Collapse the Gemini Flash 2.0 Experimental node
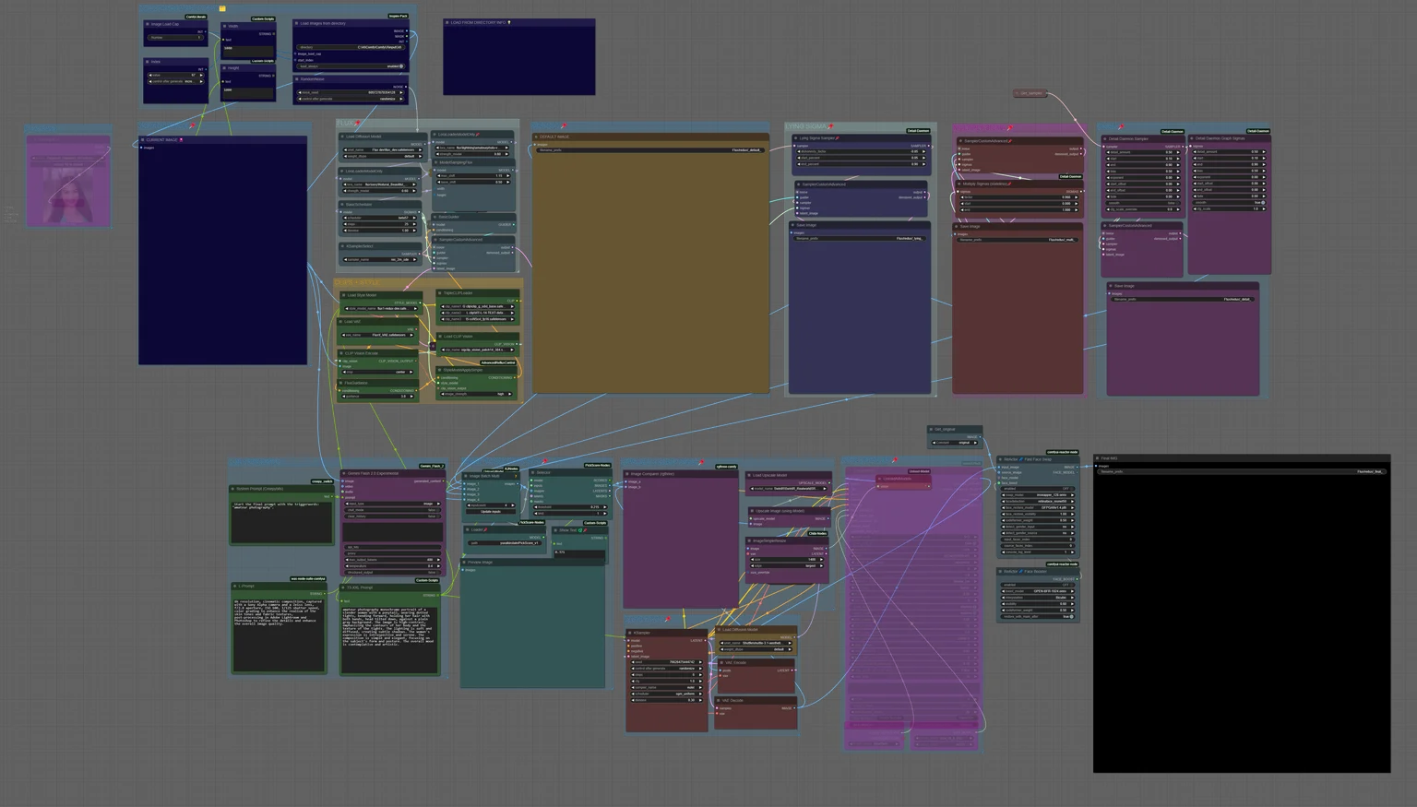Image resolution: width=1417 pixels, height=807 pixels. click(344, 473)
